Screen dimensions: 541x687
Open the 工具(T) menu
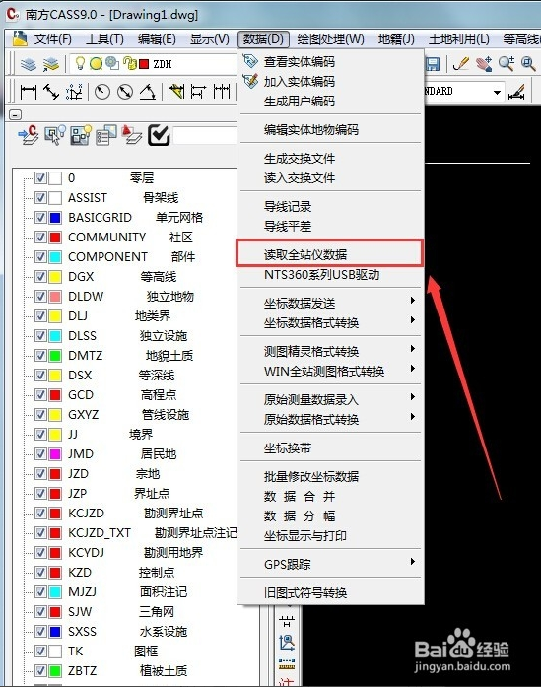pyautogui.click(x=104, y=39)
